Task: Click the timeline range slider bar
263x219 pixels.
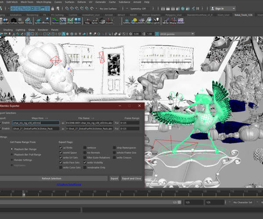Action: pyautogui.click(x=88, y=202)
